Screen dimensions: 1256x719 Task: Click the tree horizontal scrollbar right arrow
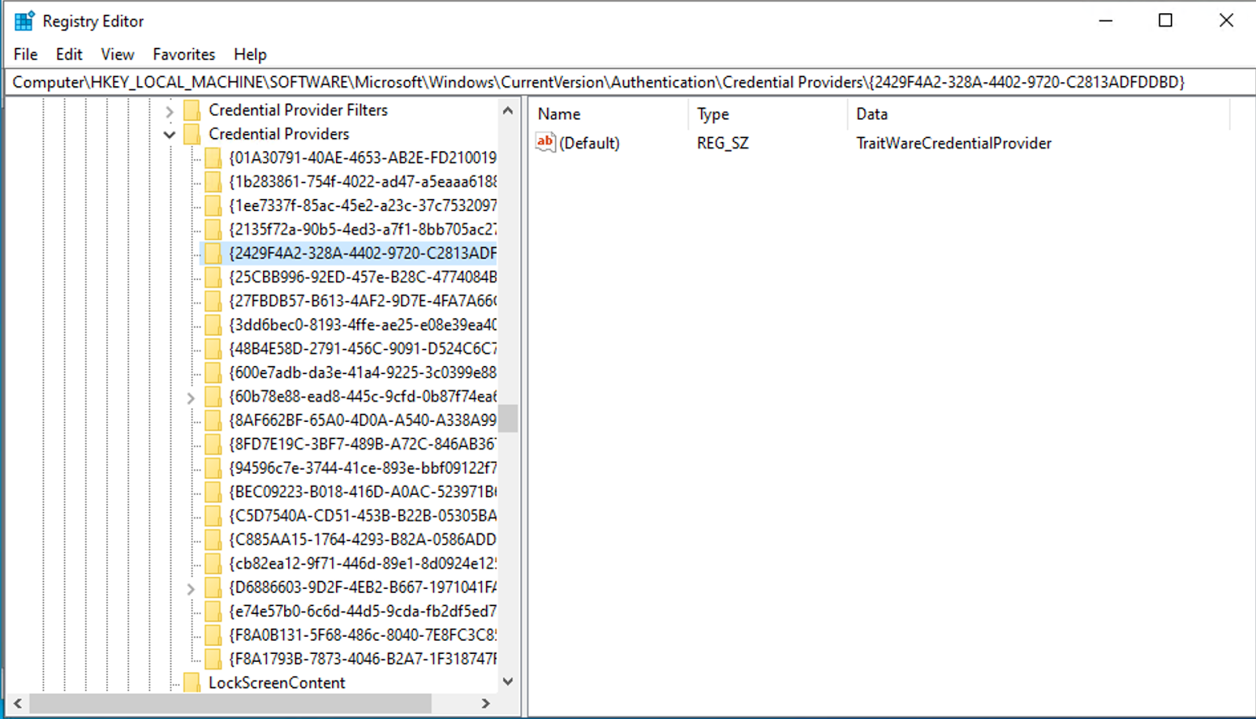tap(486, 703)
